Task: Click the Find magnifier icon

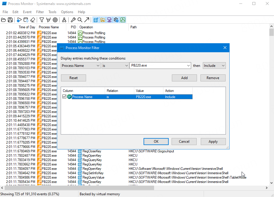Action: coord(80,20)
